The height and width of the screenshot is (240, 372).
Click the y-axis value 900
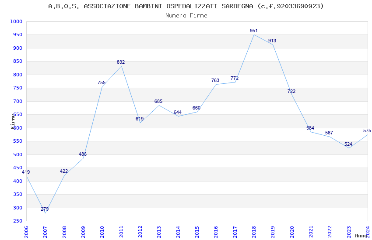coord(18,48)
